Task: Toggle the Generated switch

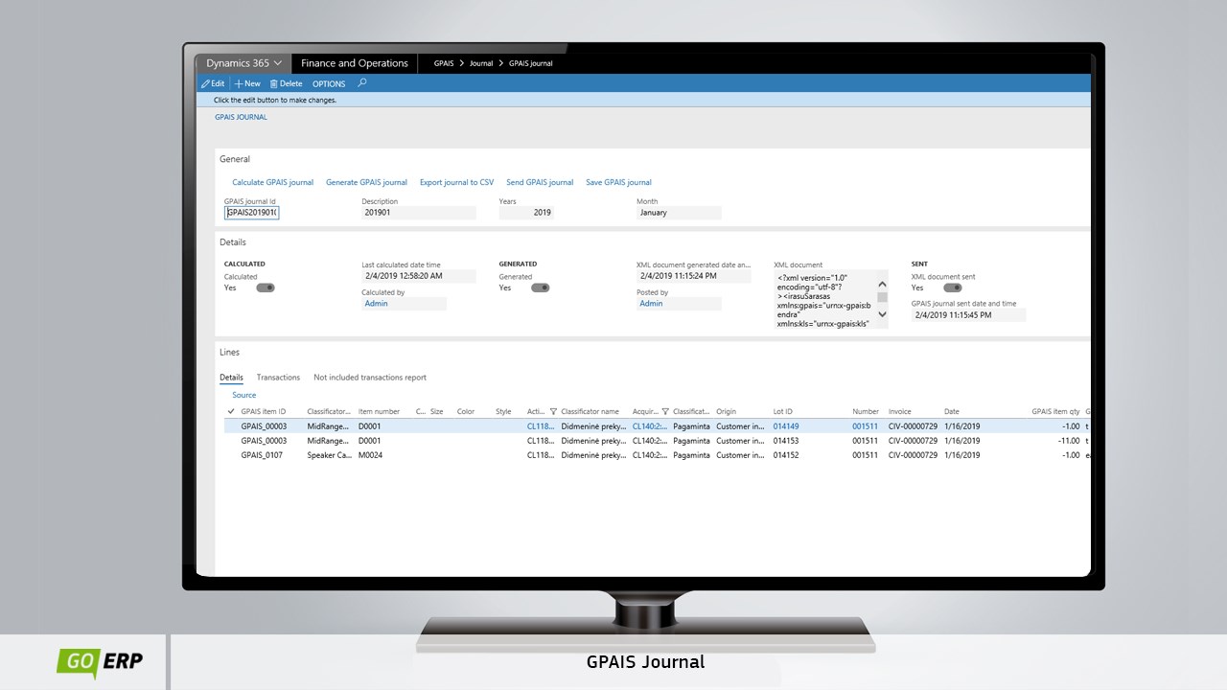Action: click(541, 287)
